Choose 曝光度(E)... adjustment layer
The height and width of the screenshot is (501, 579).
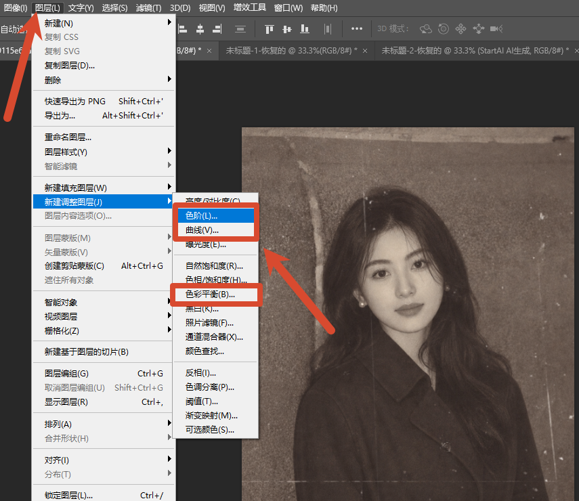pos(216,244)
